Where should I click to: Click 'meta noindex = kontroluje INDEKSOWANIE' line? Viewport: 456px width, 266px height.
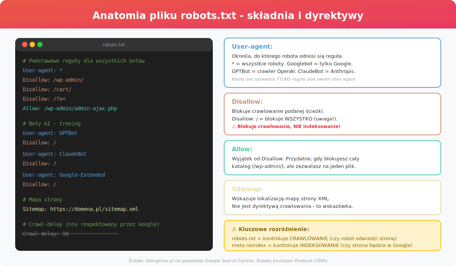coord(322,245)
